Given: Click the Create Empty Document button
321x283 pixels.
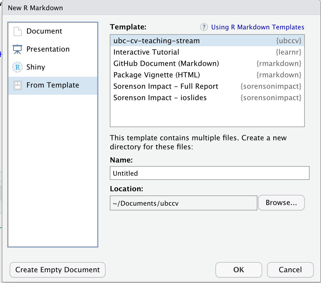Looking at the screenshot, I should [58, 270].
